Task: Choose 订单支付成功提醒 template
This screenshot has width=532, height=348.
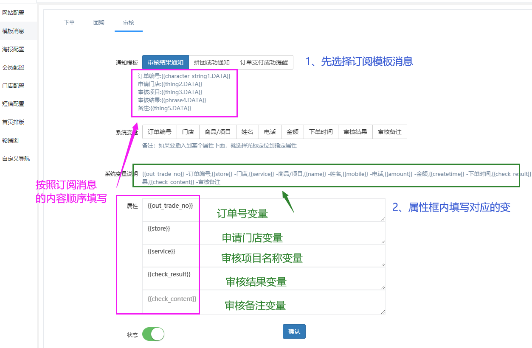Action: pyautogui.click(x=264, y=62)
